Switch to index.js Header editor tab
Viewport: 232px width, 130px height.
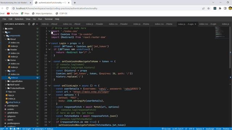pyautogui.click(x=95, y=24)
